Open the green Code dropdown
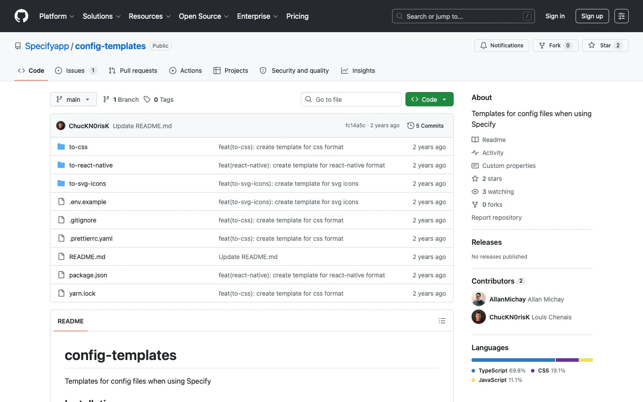 (429, 99)
